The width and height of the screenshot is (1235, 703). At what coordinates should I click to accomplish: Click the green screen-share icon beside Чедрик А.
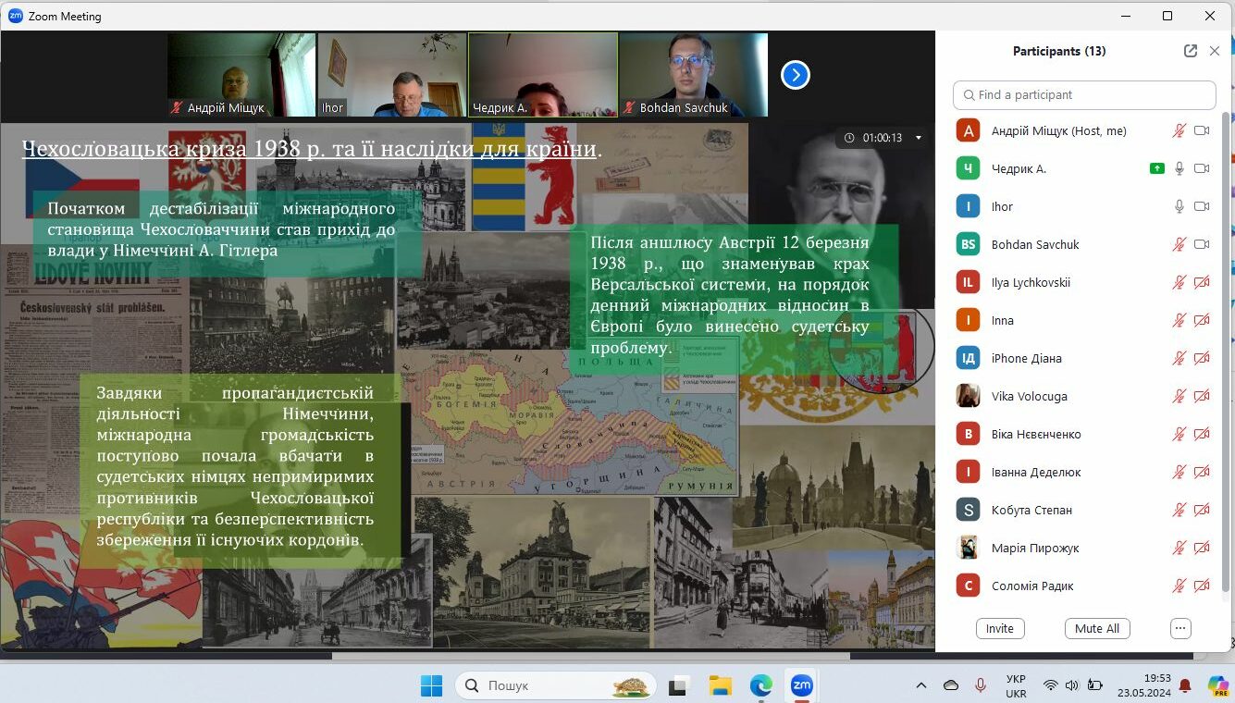tap(1156, 168)
